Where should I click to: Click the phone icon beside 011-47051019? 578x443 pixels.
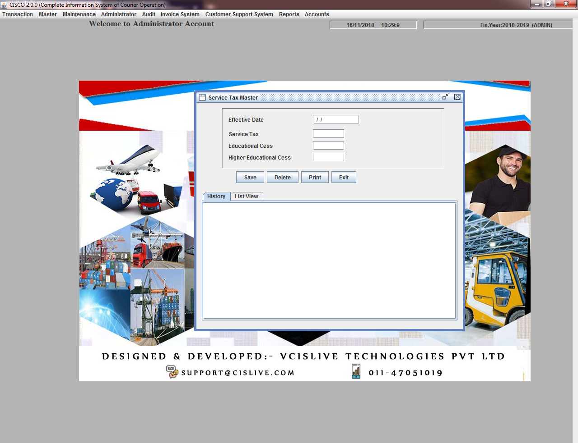pos(356,371)
